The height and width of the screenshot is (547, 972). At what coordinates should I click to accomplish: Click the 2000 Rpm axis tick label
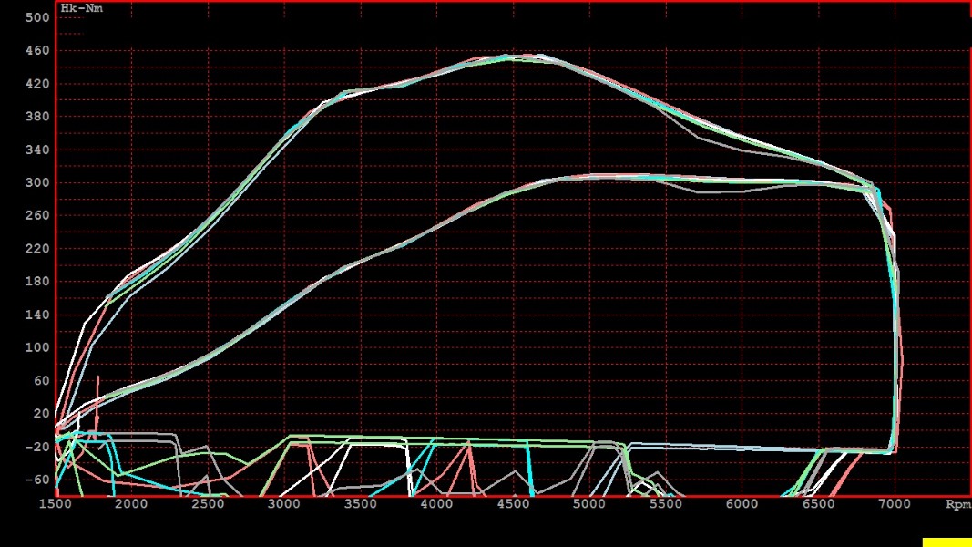tap(131, 503)
